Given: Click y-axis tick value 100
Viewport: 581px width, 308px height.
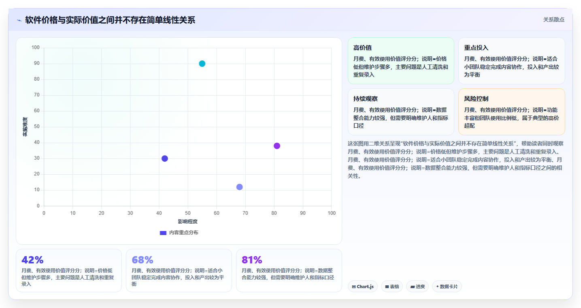Looking at the screenshot, I should (x=36, y=48).
